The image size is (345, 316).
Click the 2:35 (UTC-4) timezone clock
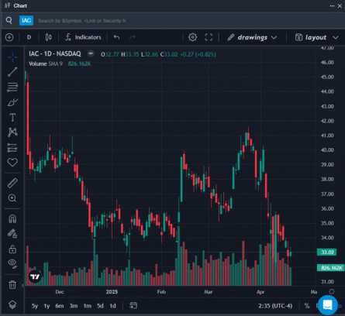click(275, 306)
